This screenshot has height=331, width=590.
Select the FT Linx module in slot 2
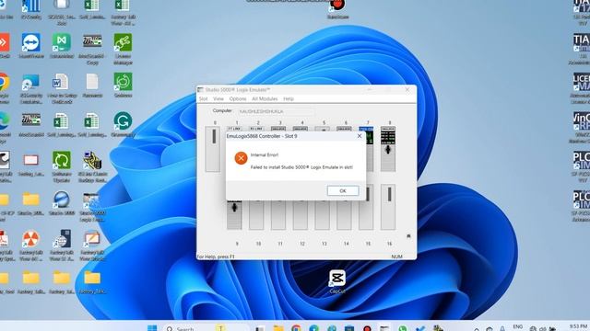tap(256, 129)
